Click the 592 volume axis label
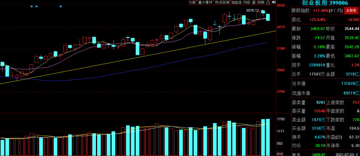The image size is (360, 156). pos(280,144)
